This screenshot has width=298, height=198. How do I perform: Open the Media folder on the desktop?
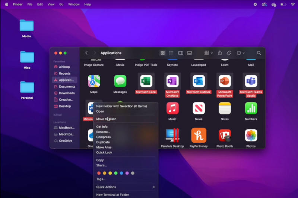[26, 26]
